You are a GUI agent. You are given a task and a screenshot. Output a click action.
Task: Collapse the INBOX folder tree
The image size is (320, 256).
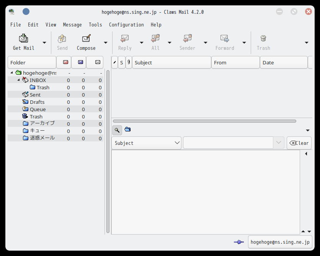(x=18, y=80)
